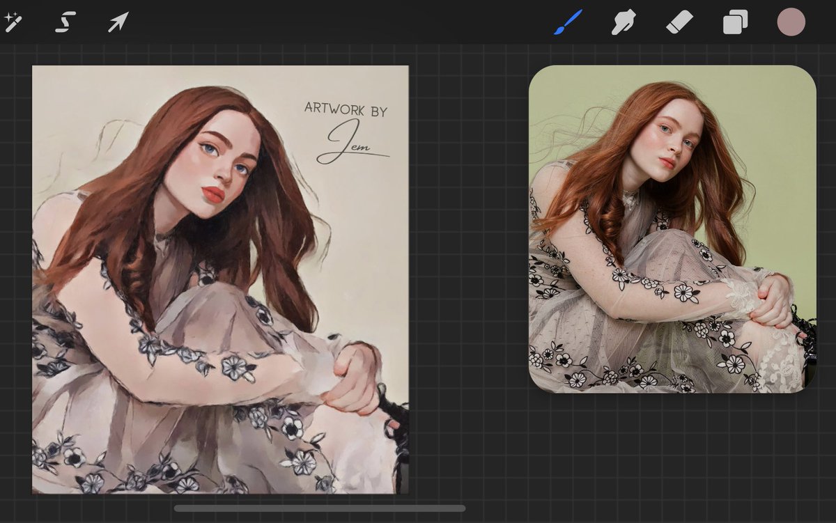836x523 pixels.
Task: Select the Selection tool S icon
Action: (65, 22)
